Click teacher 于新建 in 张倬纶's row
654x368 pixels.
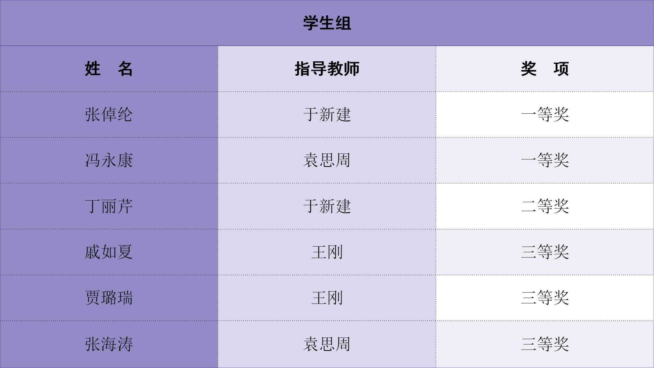click(x=327, y=114)
